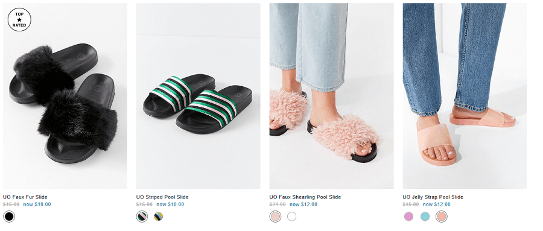The width and height of the screenshot is (543, 231).
Task: Open the UO Striped Pool Slide product link
Action: (162, 197)
